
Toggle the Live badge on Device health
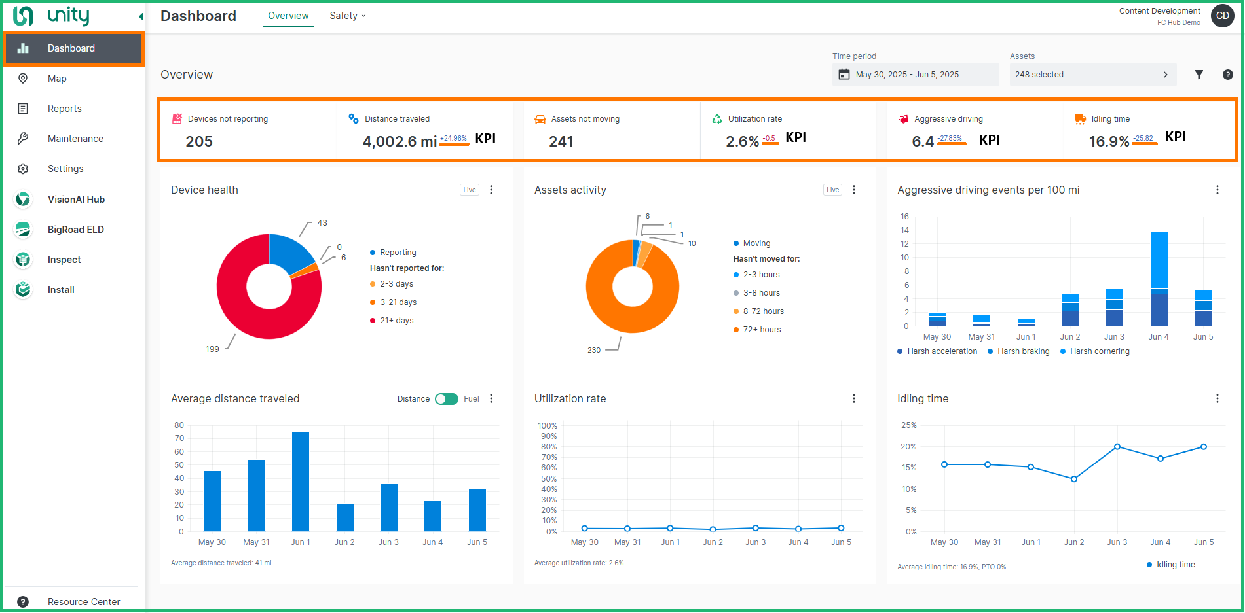coord(469,189)
